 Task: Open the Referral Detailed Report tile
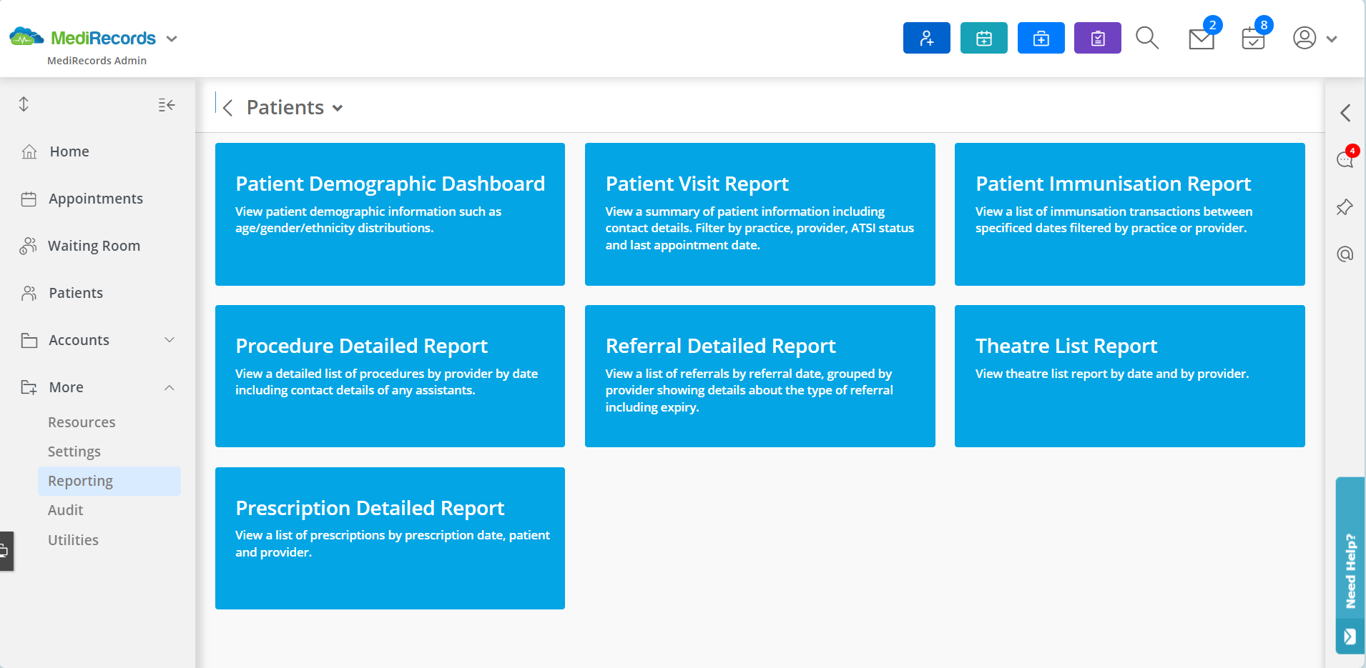pyautogui.click(x=760, y=377)
